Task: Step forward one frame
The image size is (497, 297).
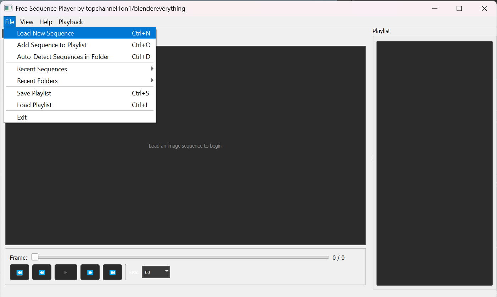Action: pyautogui.click(x=90, y=272)
